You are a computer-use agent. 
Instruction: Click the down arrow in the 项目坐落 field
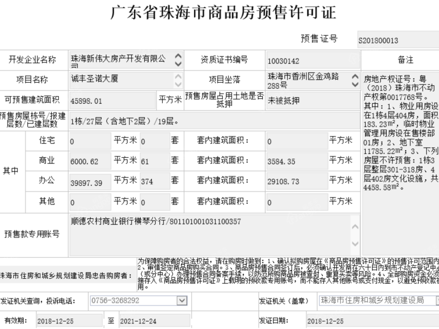tap(355, 84)
